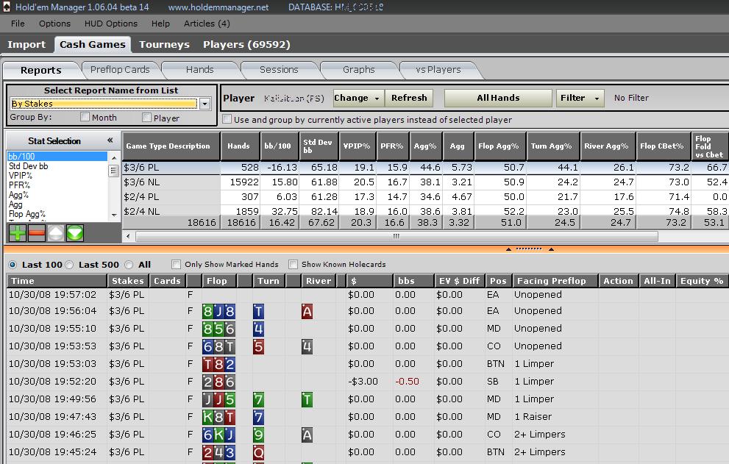Select the All hands radio button
The image size is (729, 464).
click(x=129, y=265)
